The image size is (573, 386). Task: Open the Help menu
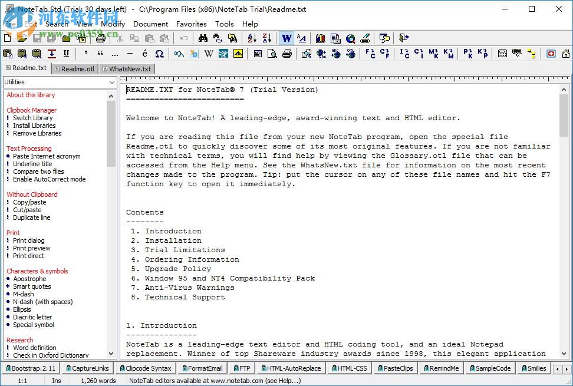point(250,24)
